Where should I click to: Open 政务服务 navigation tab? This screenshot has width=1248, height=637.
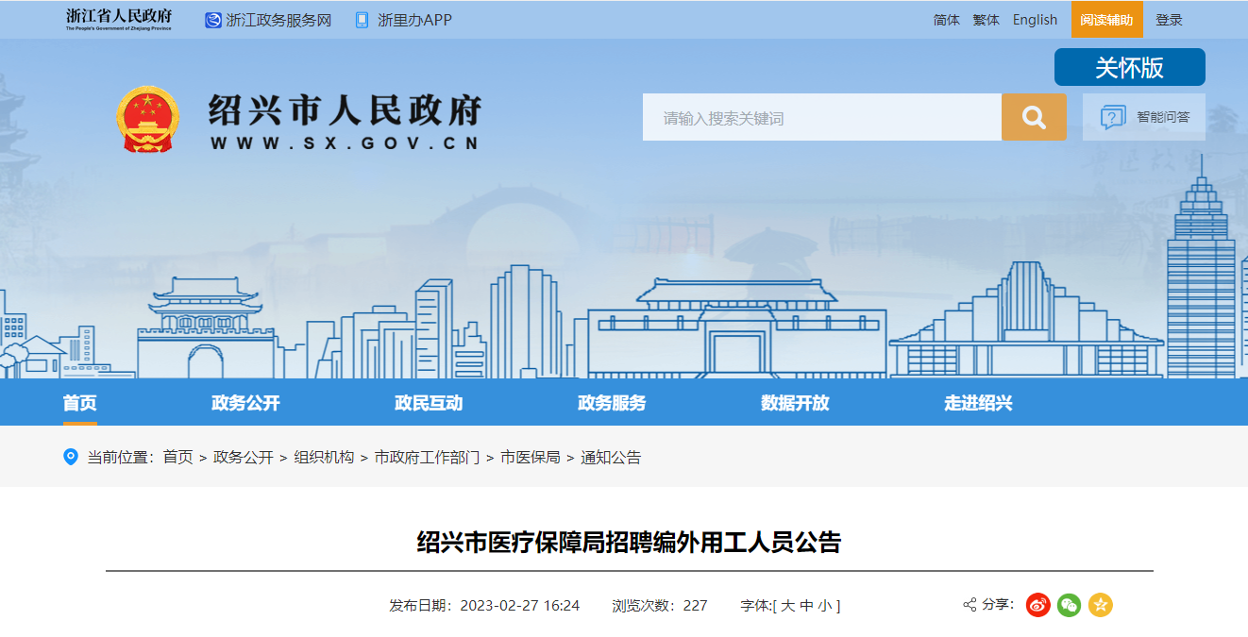[612, 403]
